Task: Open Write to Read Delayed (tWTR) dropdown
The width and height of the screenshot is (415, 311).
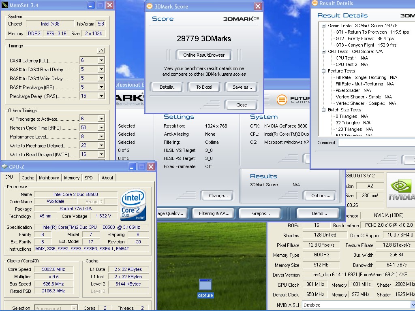Action: (x=101, y=154)
